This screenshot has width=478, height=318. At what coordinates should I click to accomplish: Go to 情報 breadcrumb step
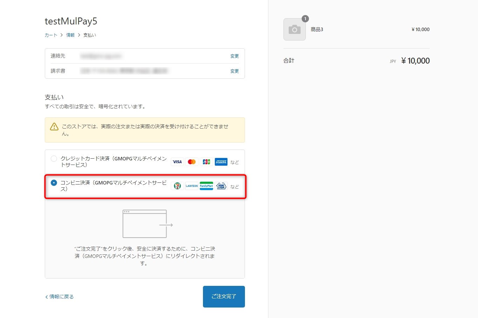(x=70, y=35)
